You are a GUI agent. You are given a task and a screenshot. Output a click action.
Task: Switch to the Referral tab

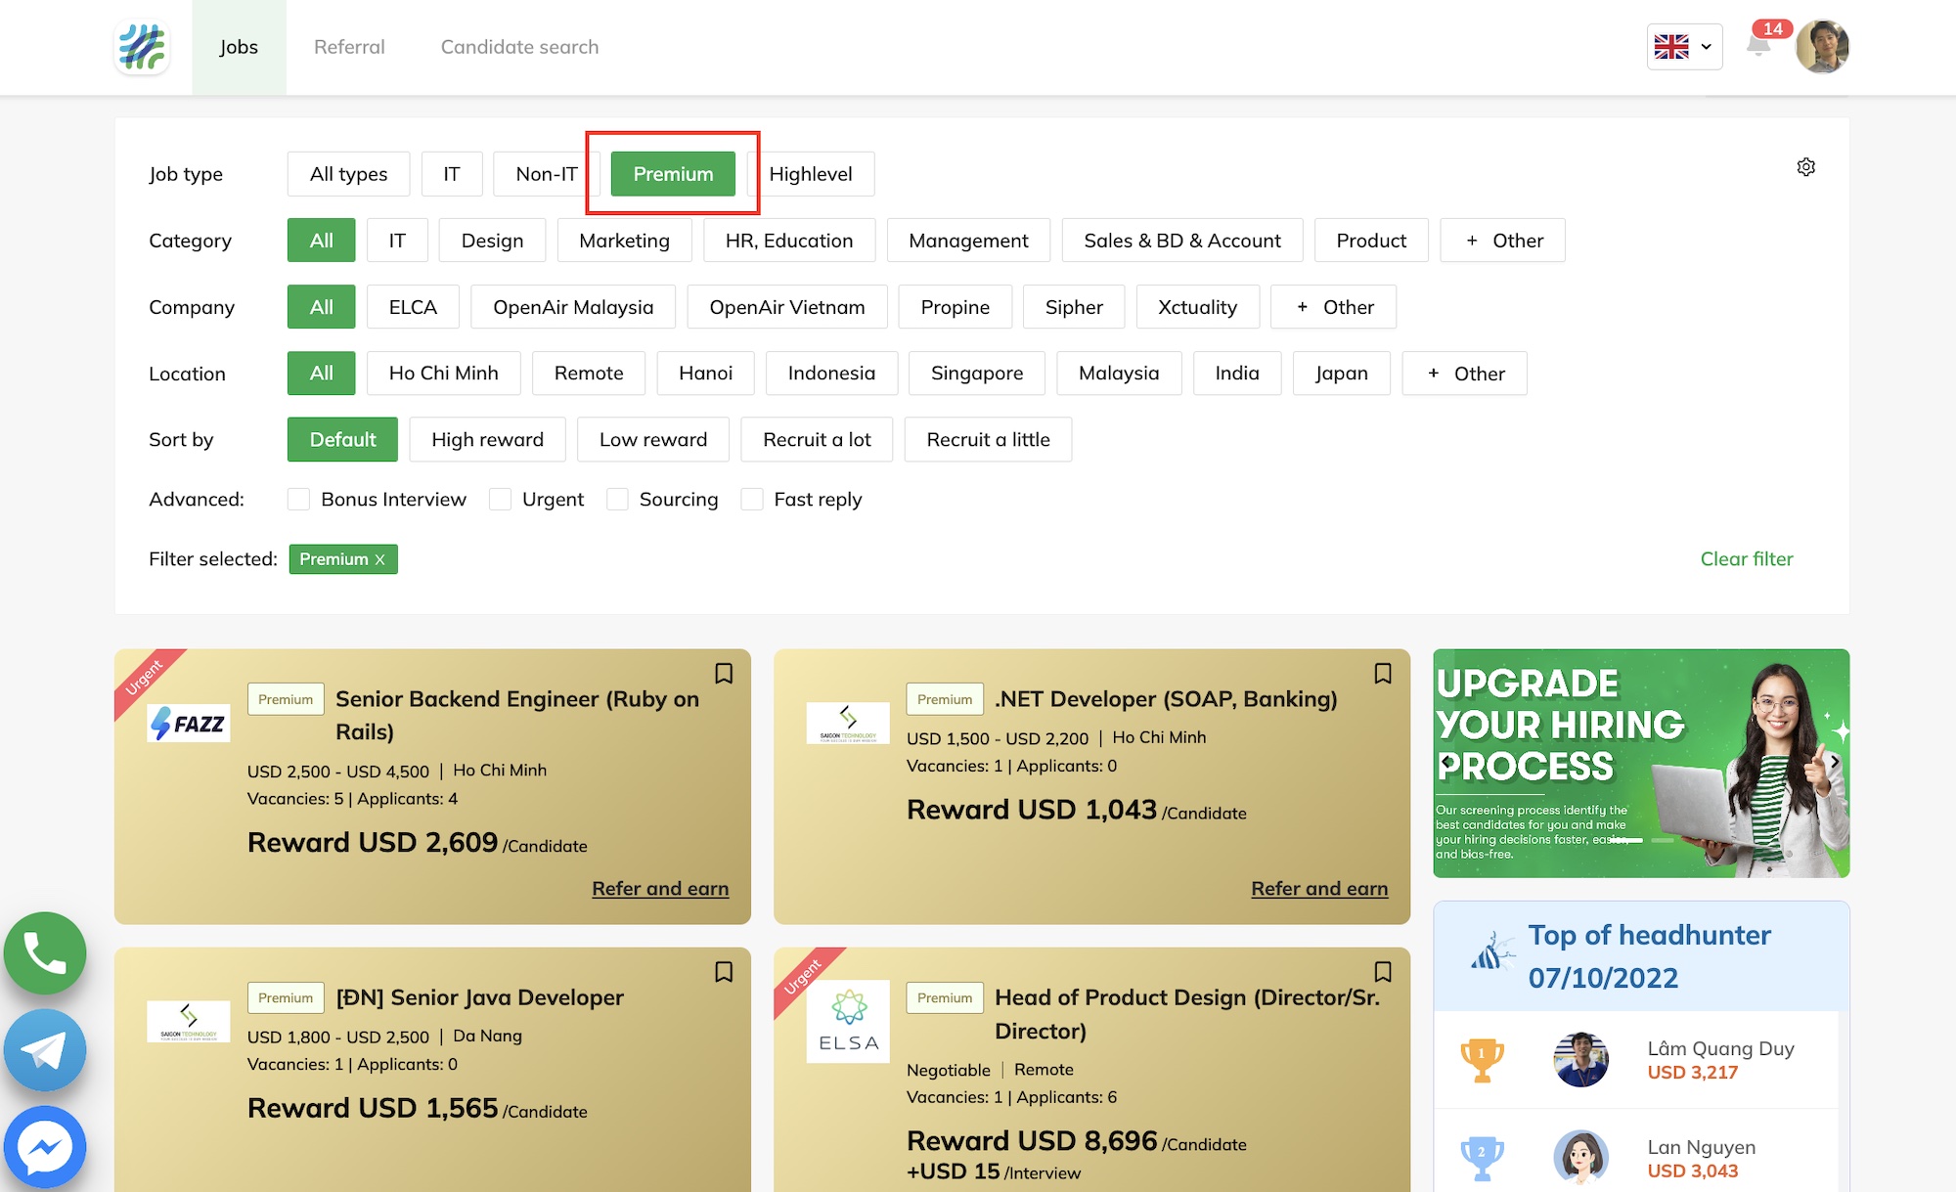click(x=349, y=47)
